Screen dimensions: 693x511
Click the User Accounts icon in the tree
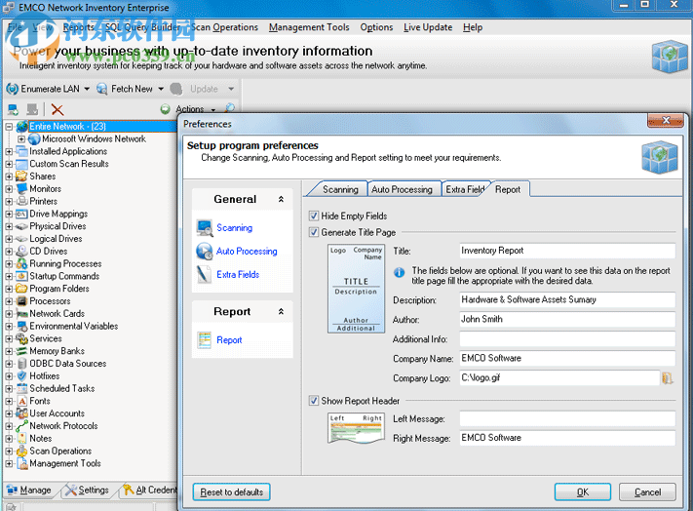pos(21,413)
